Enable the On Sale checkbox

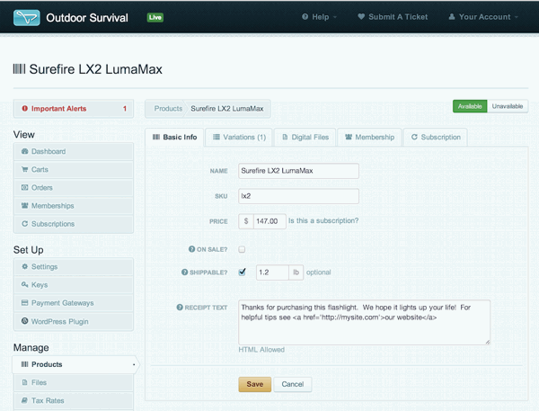242,249
